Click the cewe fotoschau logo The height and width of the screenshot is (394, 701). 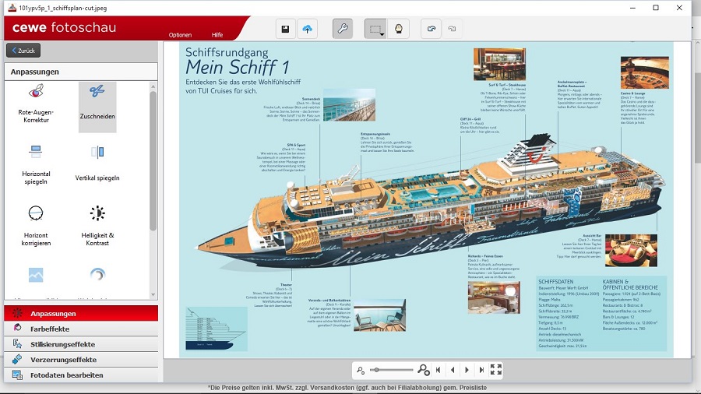pos(65,28)
